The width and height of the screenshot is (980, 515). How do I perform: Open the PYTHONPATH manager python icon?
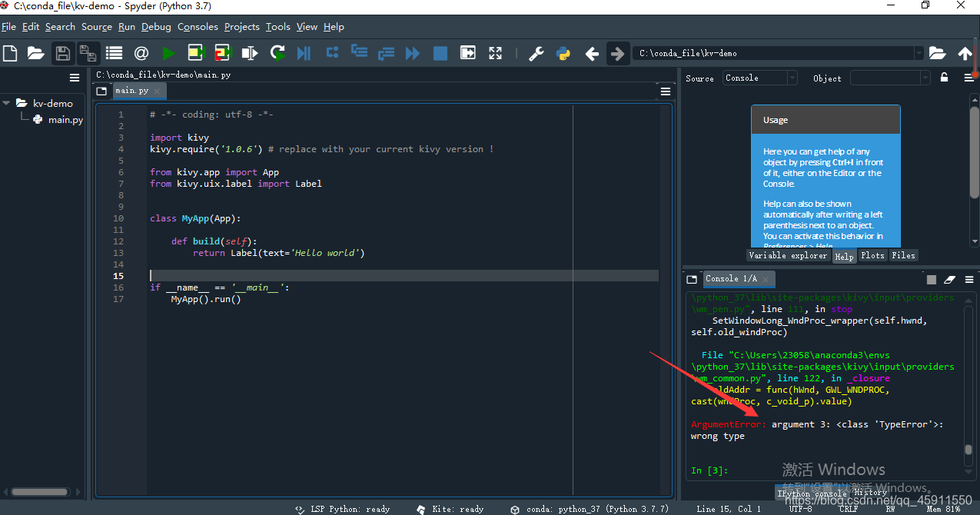click(x=563, y=53)
